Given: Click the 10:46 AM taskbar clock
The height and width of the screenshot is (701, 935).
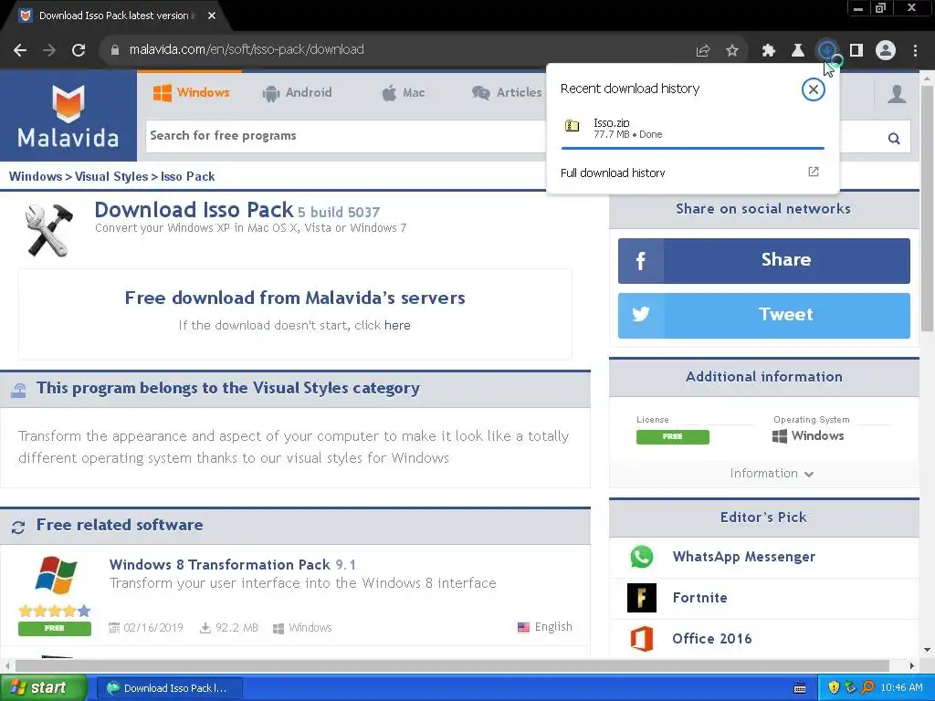Looking at the screenshot, I should click(901, 688).
